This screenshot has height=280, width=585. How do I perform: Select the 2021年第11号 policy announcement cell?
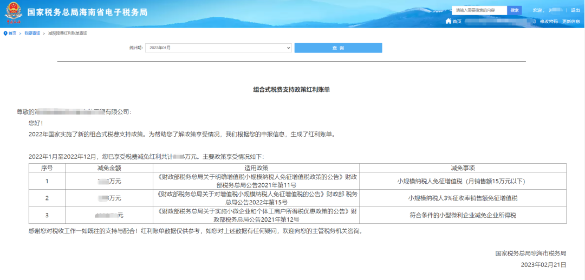[x=256, y=181]
